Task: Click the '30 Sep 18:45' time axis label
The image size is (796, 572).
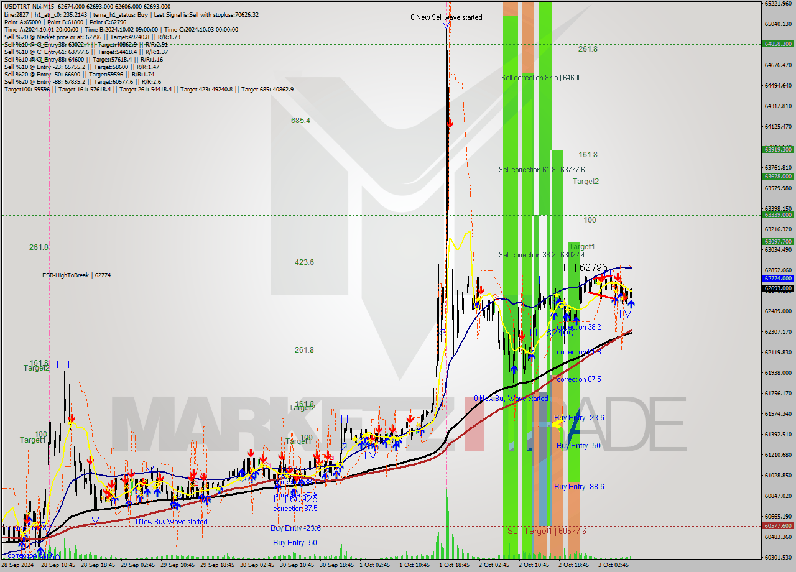Action: [x=336, y=565]
